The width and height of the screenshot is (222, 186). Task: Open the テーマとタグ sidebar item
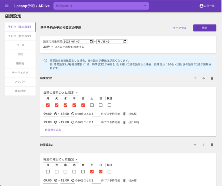coord(20,73)
